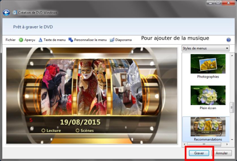This screenshot has width=237, height=161.
Task: Click the right arrow of horizontal scrollbar
Action: [x=227, y=144]
